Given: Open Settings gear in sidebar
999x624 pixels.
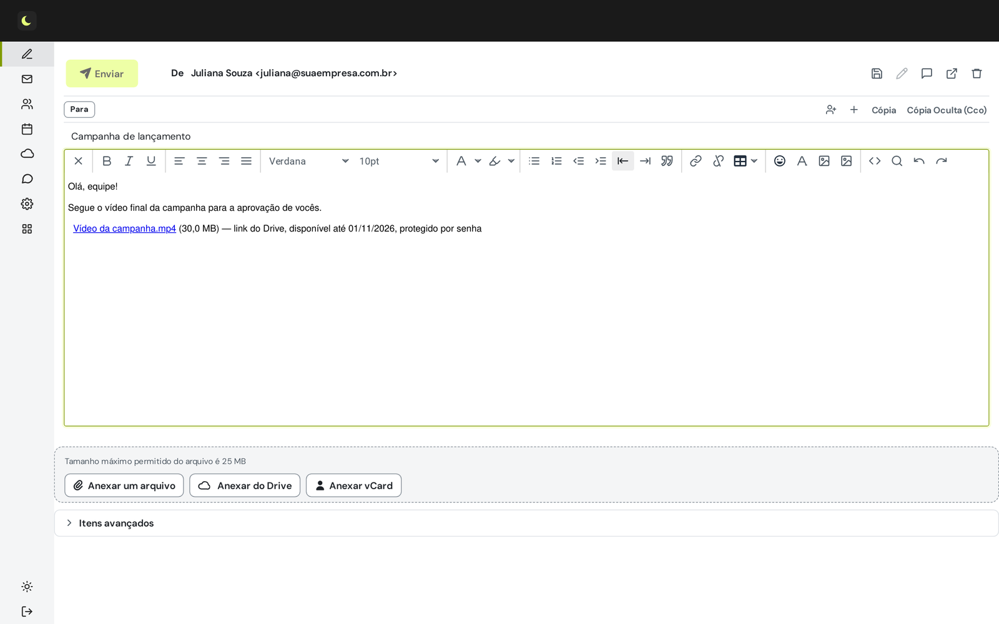Looking at the screenshot, I should pyautogui.click(x=27, y=204).
